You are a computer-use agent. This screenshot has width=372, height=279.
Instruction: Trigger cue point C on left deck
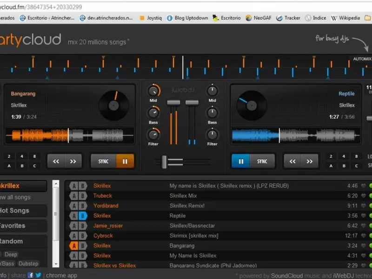click(34, 166)
